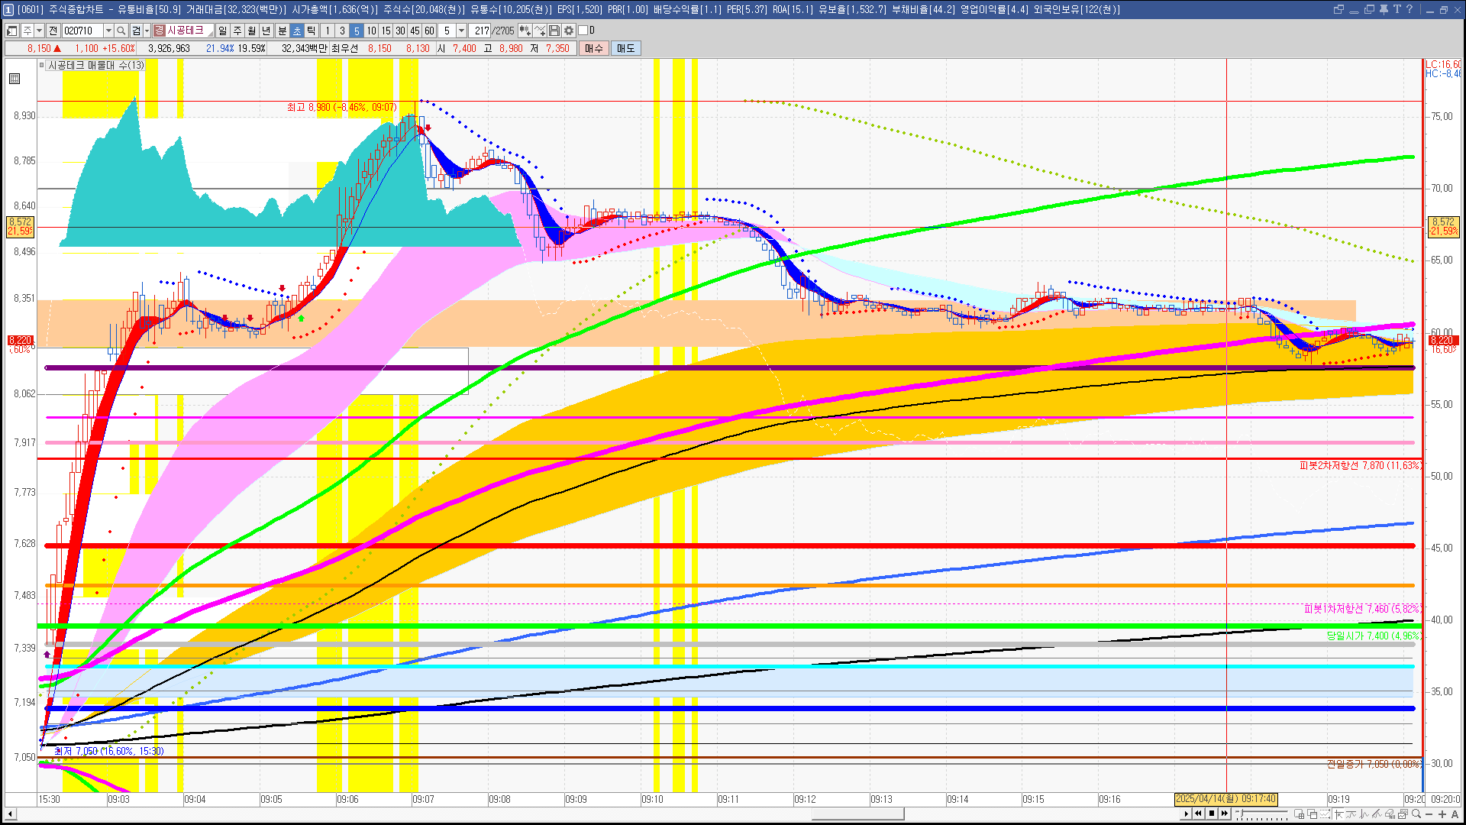Select the 분 (minute) timeframe toggle
Viewport: 1466px width, 825px height.
282,31
